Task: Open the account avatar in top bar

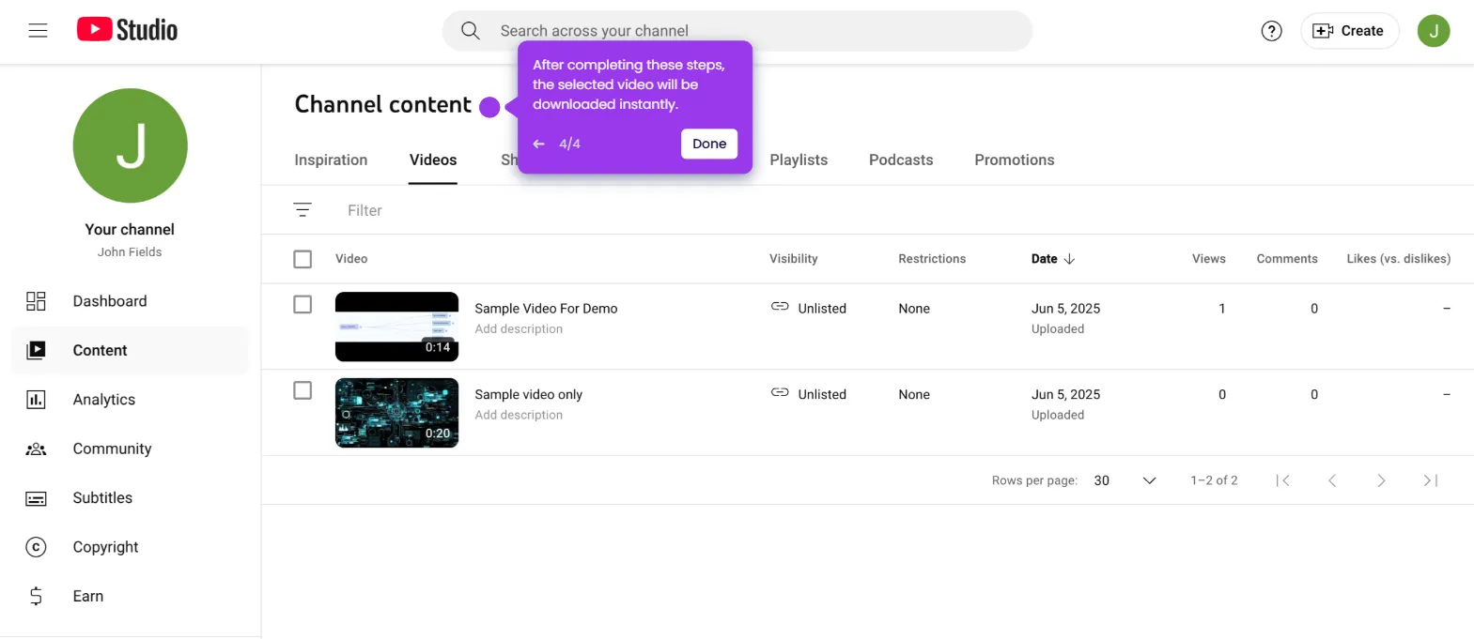Action: [1434, 31]
